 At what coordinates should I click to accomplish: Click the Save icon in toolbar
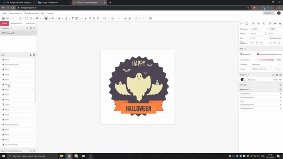click(x=3, y=19)
